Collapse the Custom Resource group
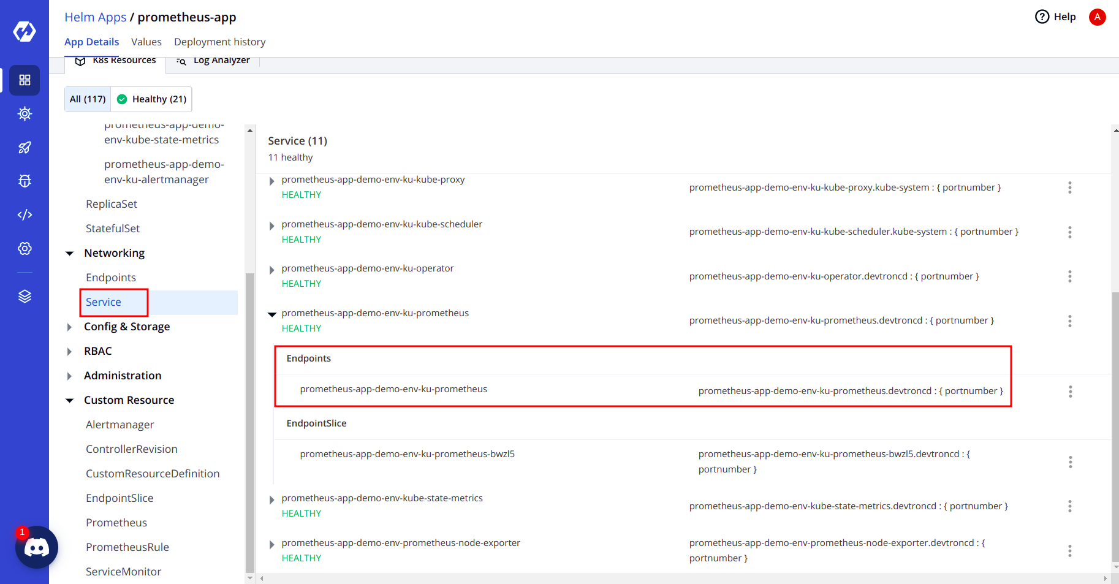The image size is (1119, 584). (x=70, y=401)
